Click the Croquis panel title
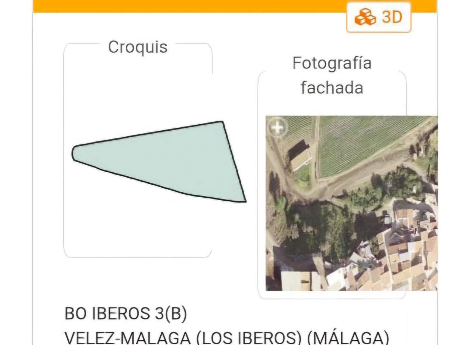This screenshot has width=471, height=345. (137, 47)
